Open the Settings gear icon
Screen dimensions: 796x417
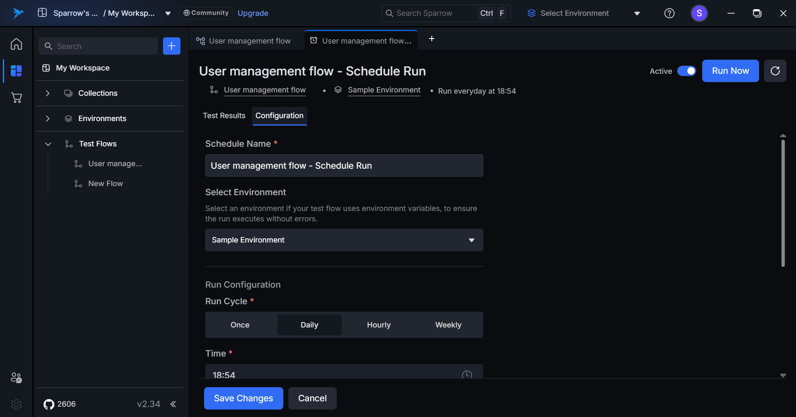pos(16,404)
